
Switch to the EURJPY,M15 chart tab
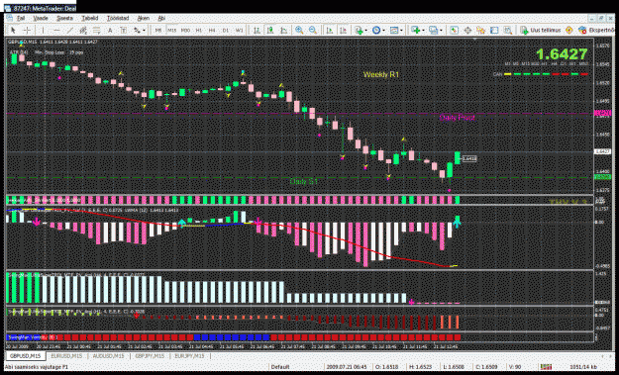tap(189, 355)
